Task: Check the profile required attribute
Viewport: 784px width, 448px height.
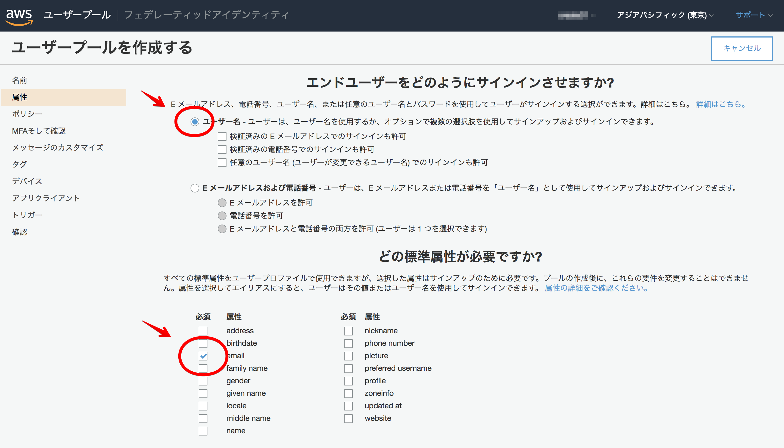Action: [x=348, y=381]
